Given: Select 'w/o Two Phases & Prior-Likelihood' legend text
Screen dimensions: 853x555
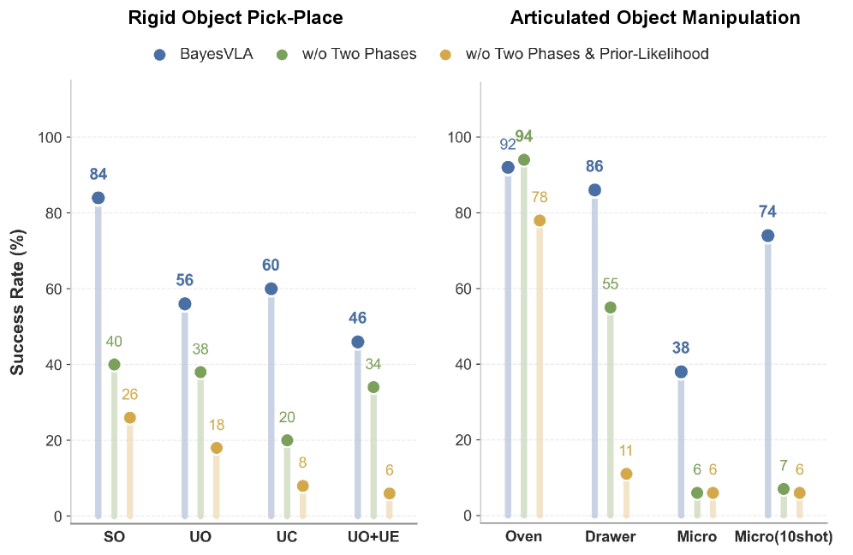Looking at the screenshot, I should (587, 55).
